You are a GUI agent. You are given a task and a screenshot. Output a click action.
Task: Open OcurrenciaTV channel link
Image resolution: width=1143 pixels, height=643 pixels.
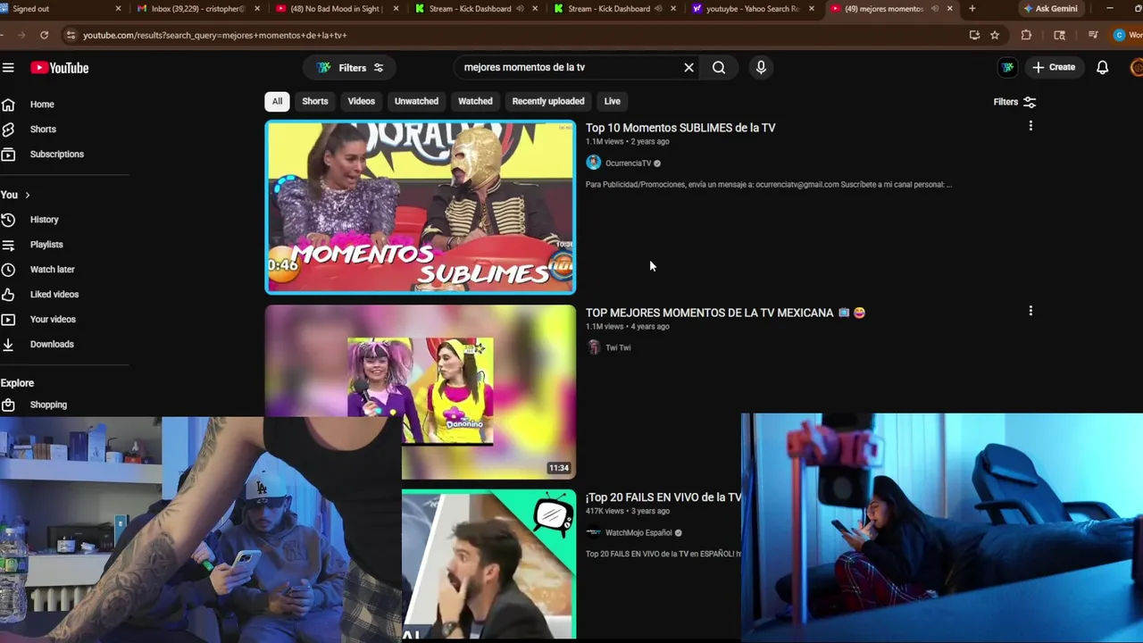tap(628, 163)
